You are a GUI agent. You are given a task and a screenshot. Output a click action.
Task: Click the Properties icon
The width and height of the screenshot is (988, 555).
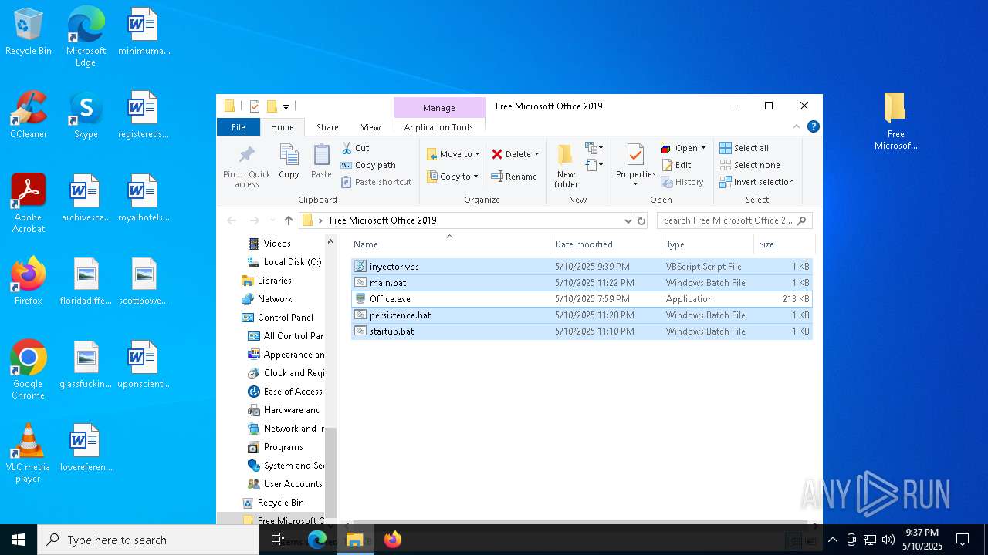tap(635, 156)
